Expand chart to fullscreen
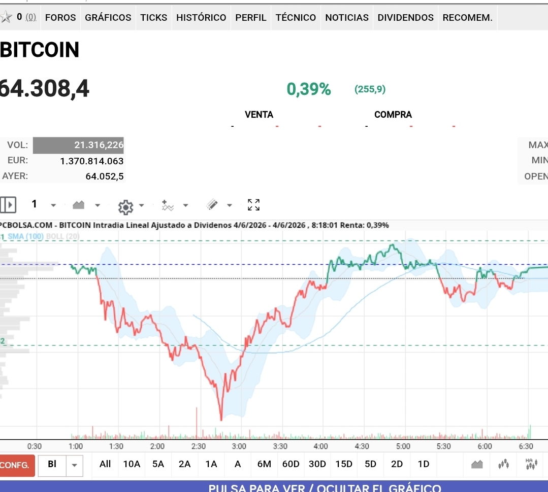 [x=254, y=205]
